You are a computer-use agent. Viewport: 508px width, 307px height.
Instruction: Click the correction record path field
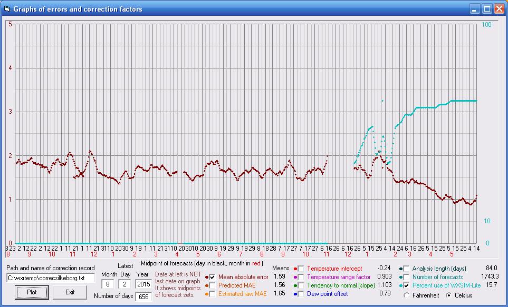(x=51, y=278)
